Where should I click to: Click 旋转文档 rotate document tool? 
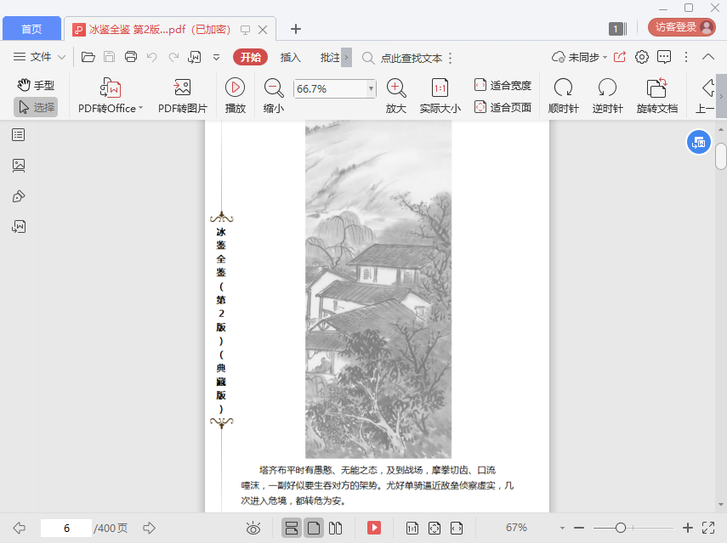click(657, 96)
